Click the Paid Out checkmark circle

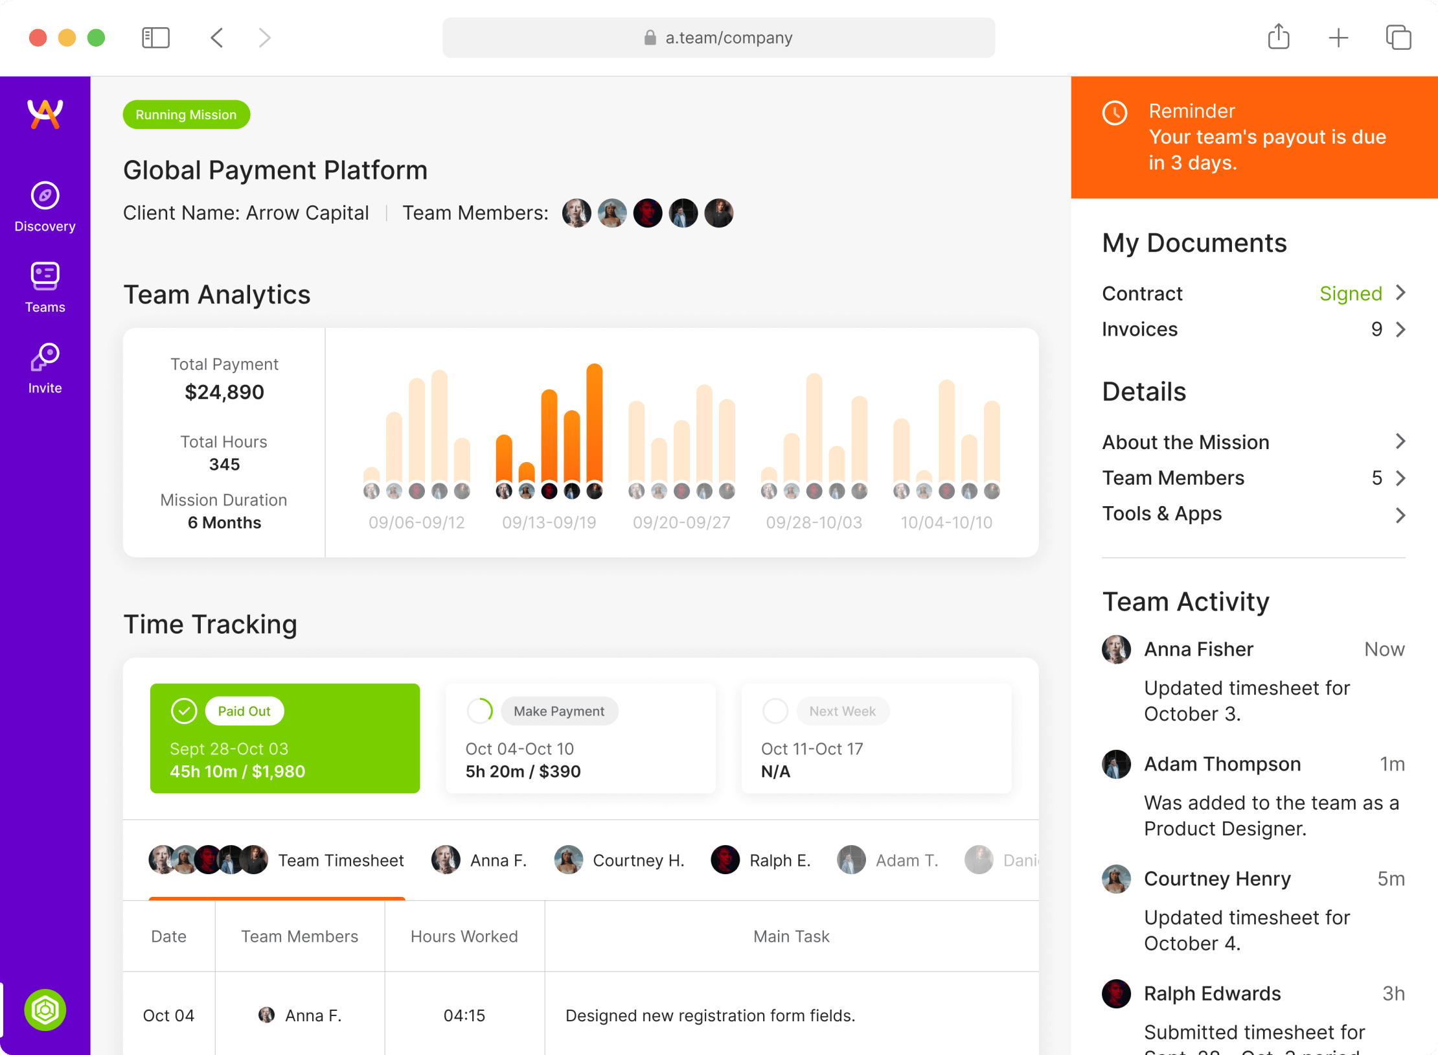[184, 711]
